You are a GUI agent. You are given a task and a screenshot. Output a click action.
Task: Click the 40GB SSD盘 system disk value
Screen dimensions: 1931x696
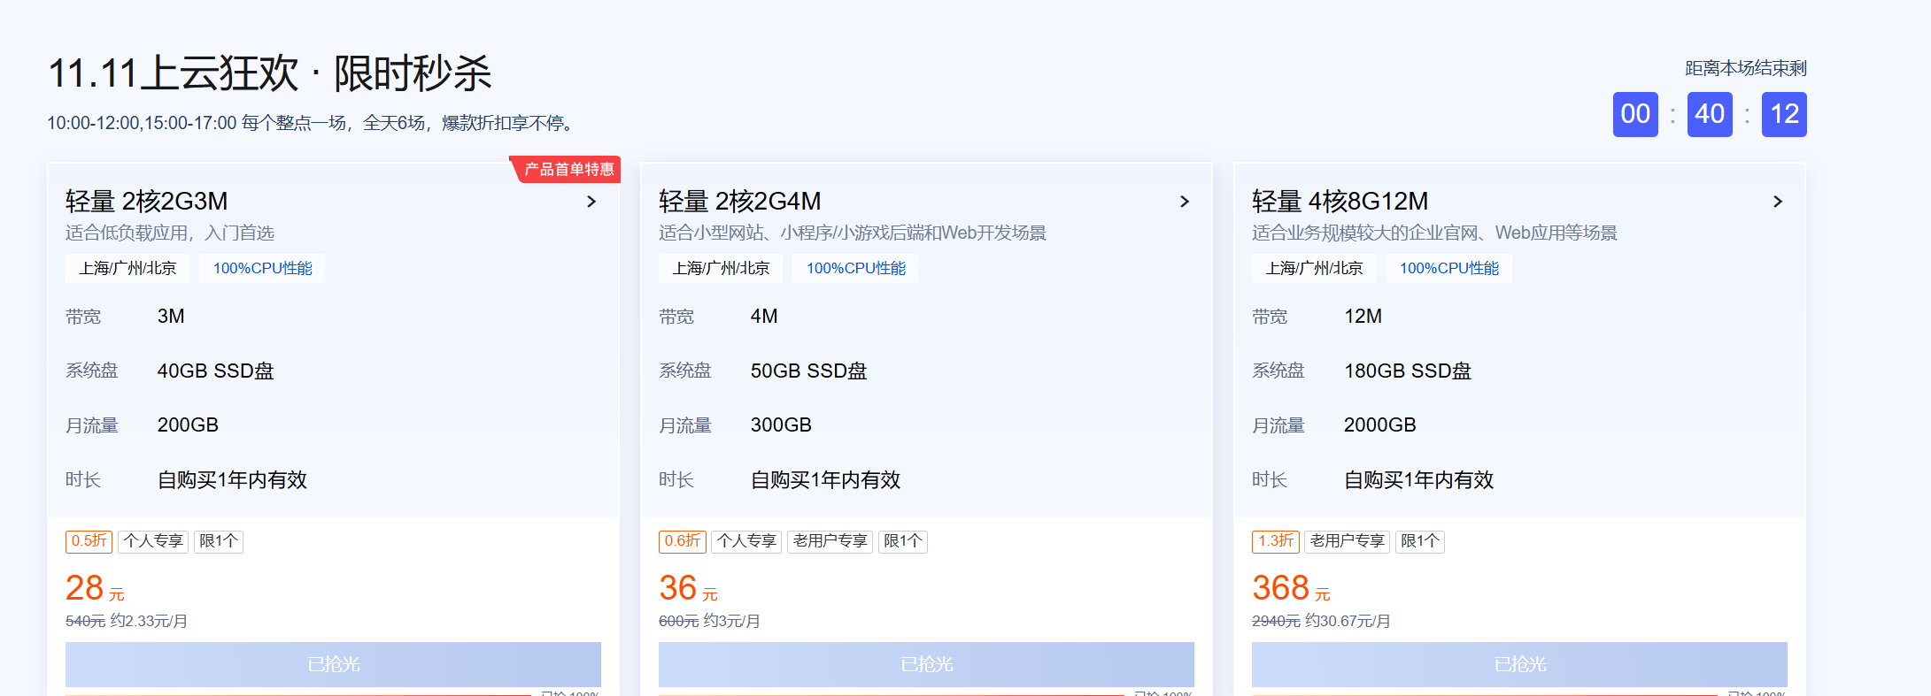215,371
